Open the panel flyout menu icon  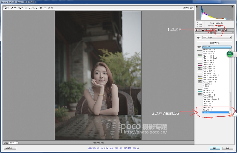[x=233, y=33]
